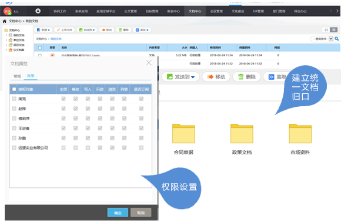Expand 单位文档 in the sidebar tree
341x223 pixels.
coord(6,40)
